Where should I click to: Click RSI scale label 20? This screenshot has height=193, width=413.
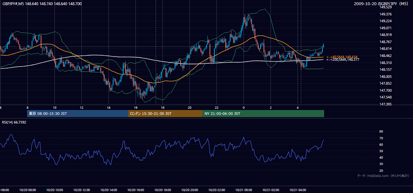click(x=381, y=170)
